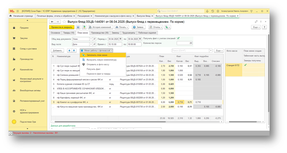This screenshot has height=153, width=287.
Task: Click the table horizontal scrollbar
Action: click(x=110, y=122)
